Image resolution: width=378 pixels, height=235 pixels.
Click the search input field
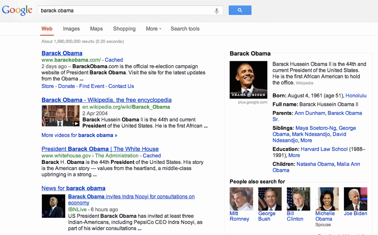[x=124, y=11]
